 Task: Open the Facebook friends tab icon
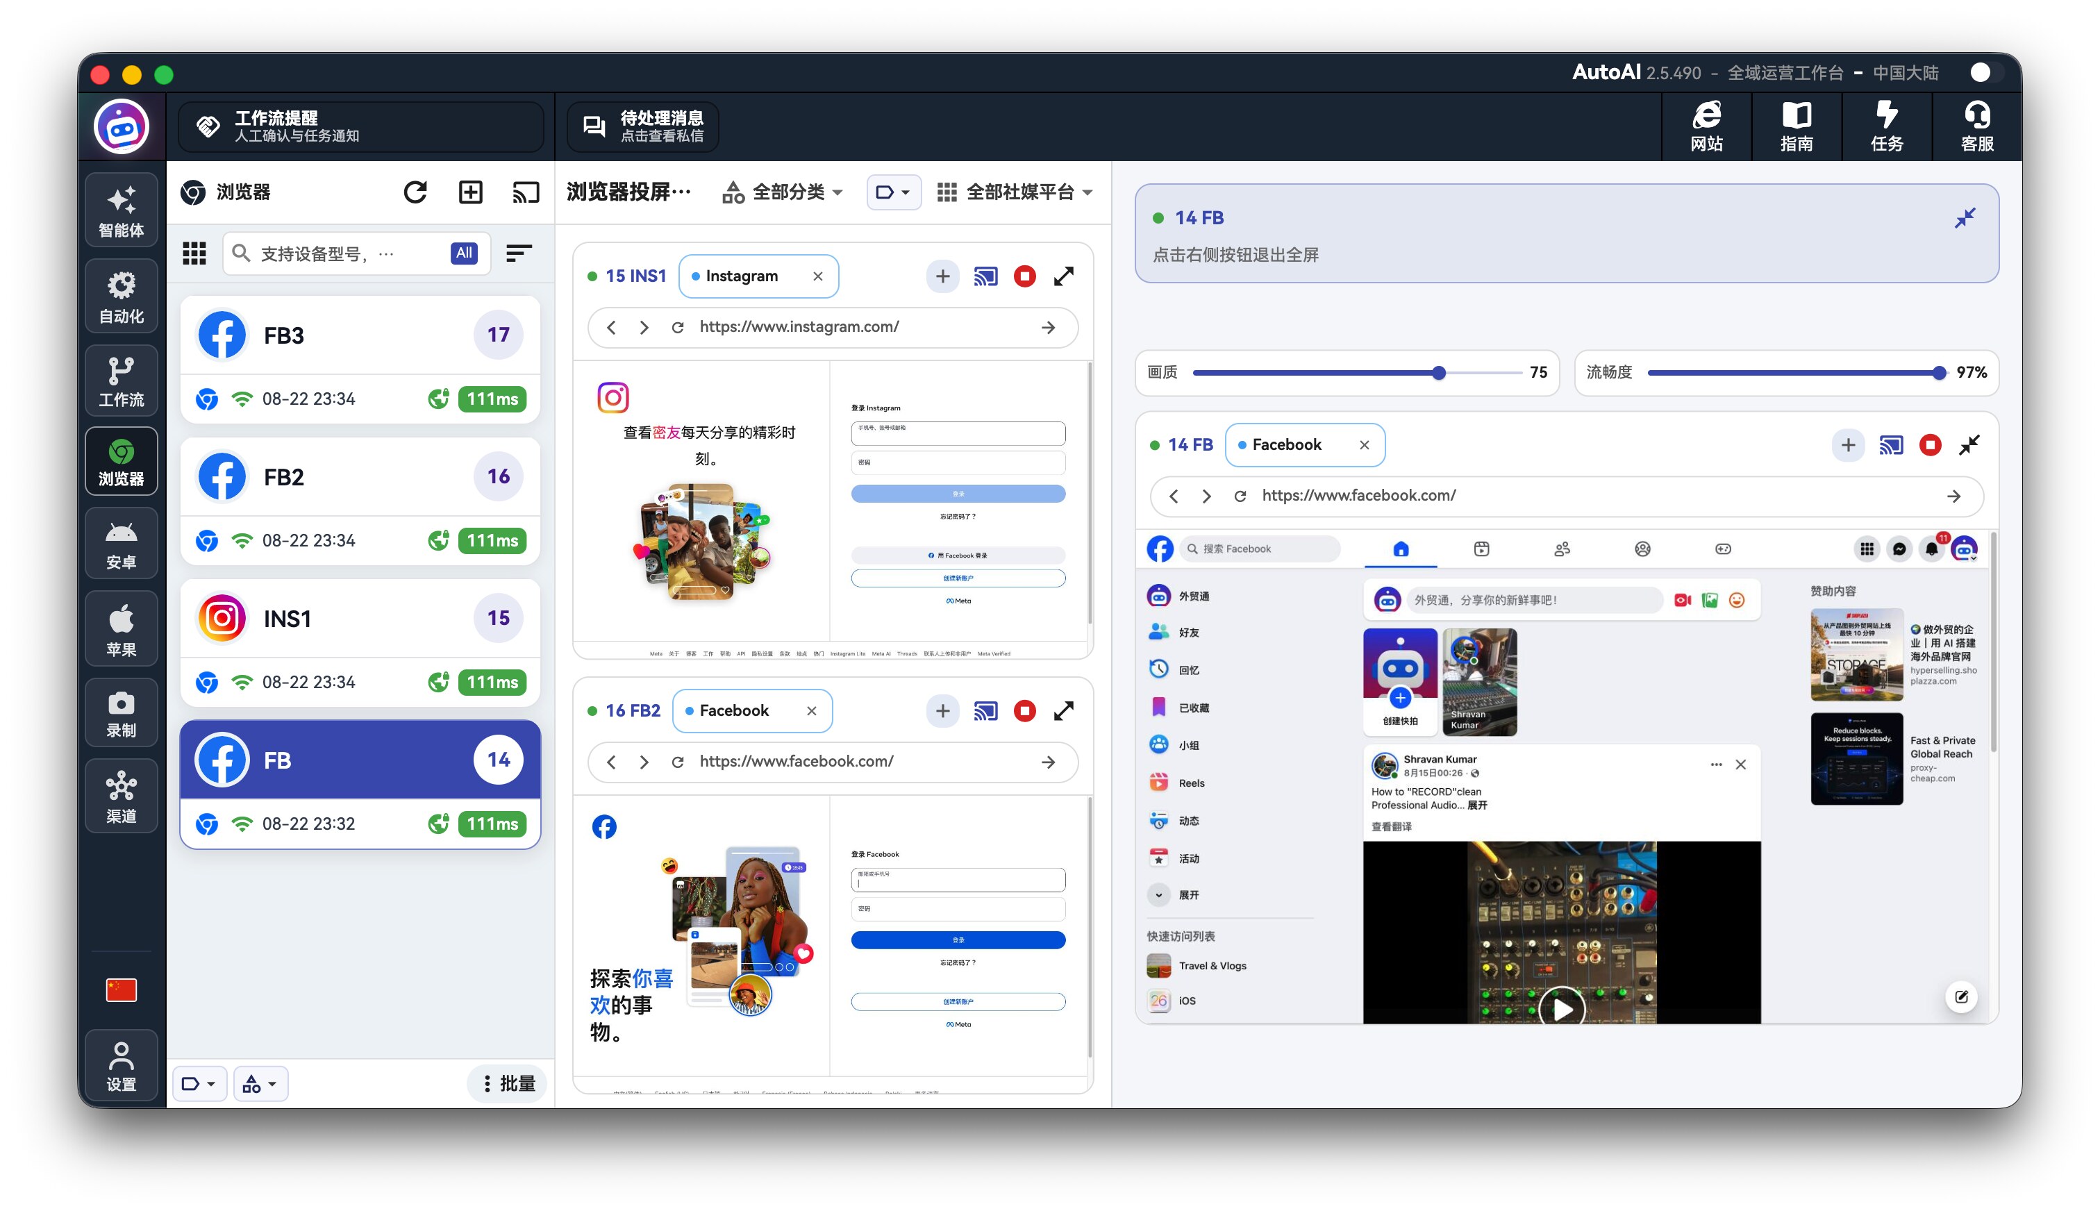[1562, 549]
